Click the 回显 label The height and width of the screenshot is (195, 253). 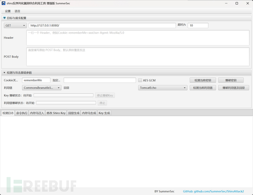coord(66,88)
